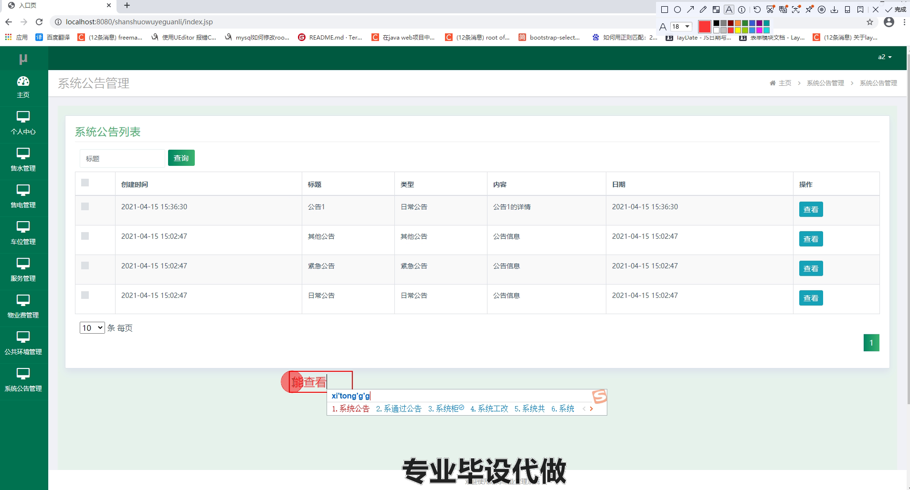Show next IME candidate page arrow
910x490 pixels.
point(592,408)
